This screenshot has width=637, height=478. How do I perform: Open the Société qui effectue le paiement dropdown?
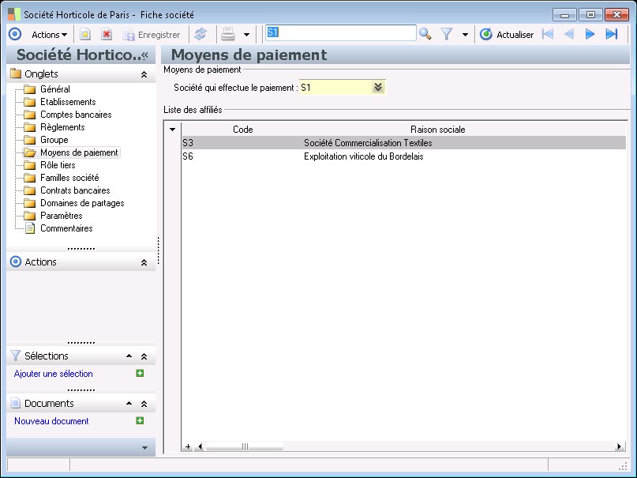pos(378,87)
